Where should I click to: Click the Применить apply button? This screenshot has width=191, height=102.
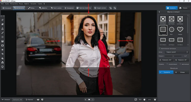166,72
